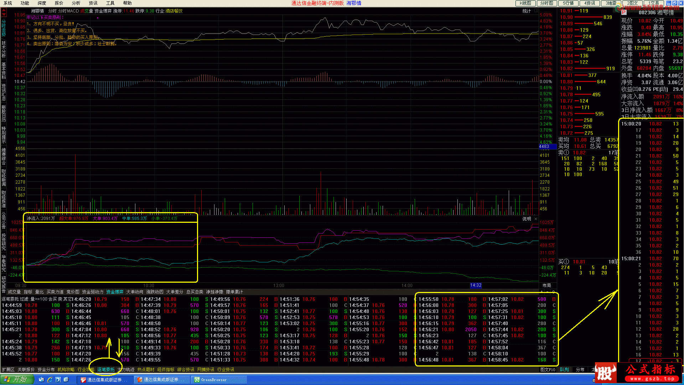Switch to the 成交量 indicator tab
This screenshot has height=385, width=684.
[14, 292]
